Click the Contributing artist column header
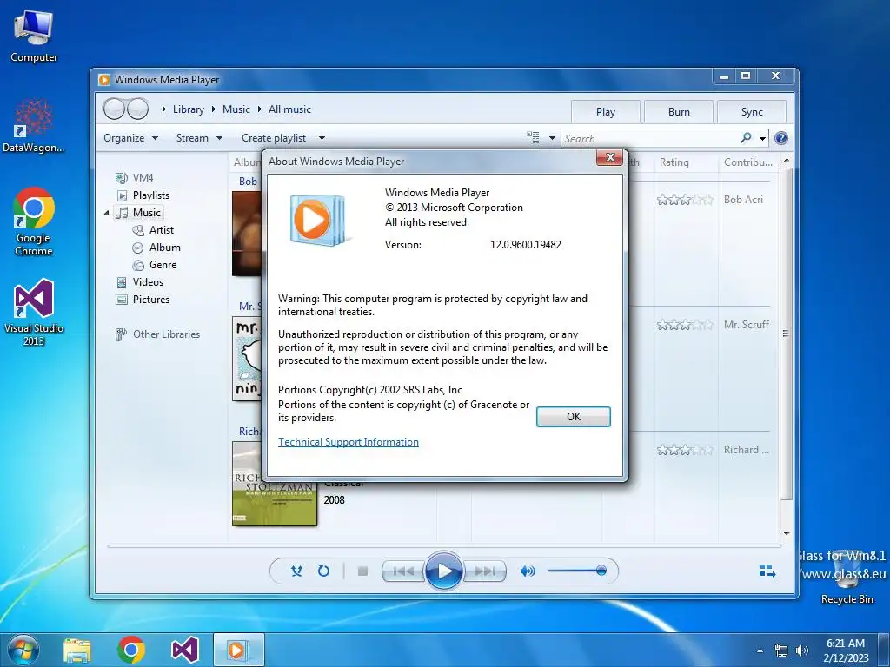This screenshot has width=890, height=667. coord(748,162)
